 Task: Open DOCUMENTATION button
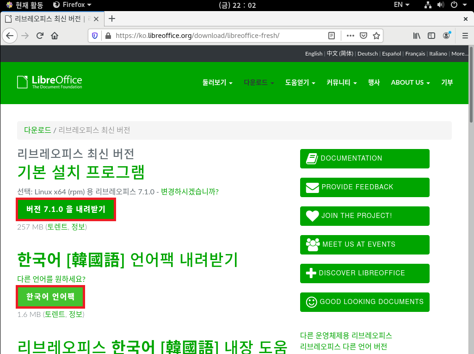[364, 159]
